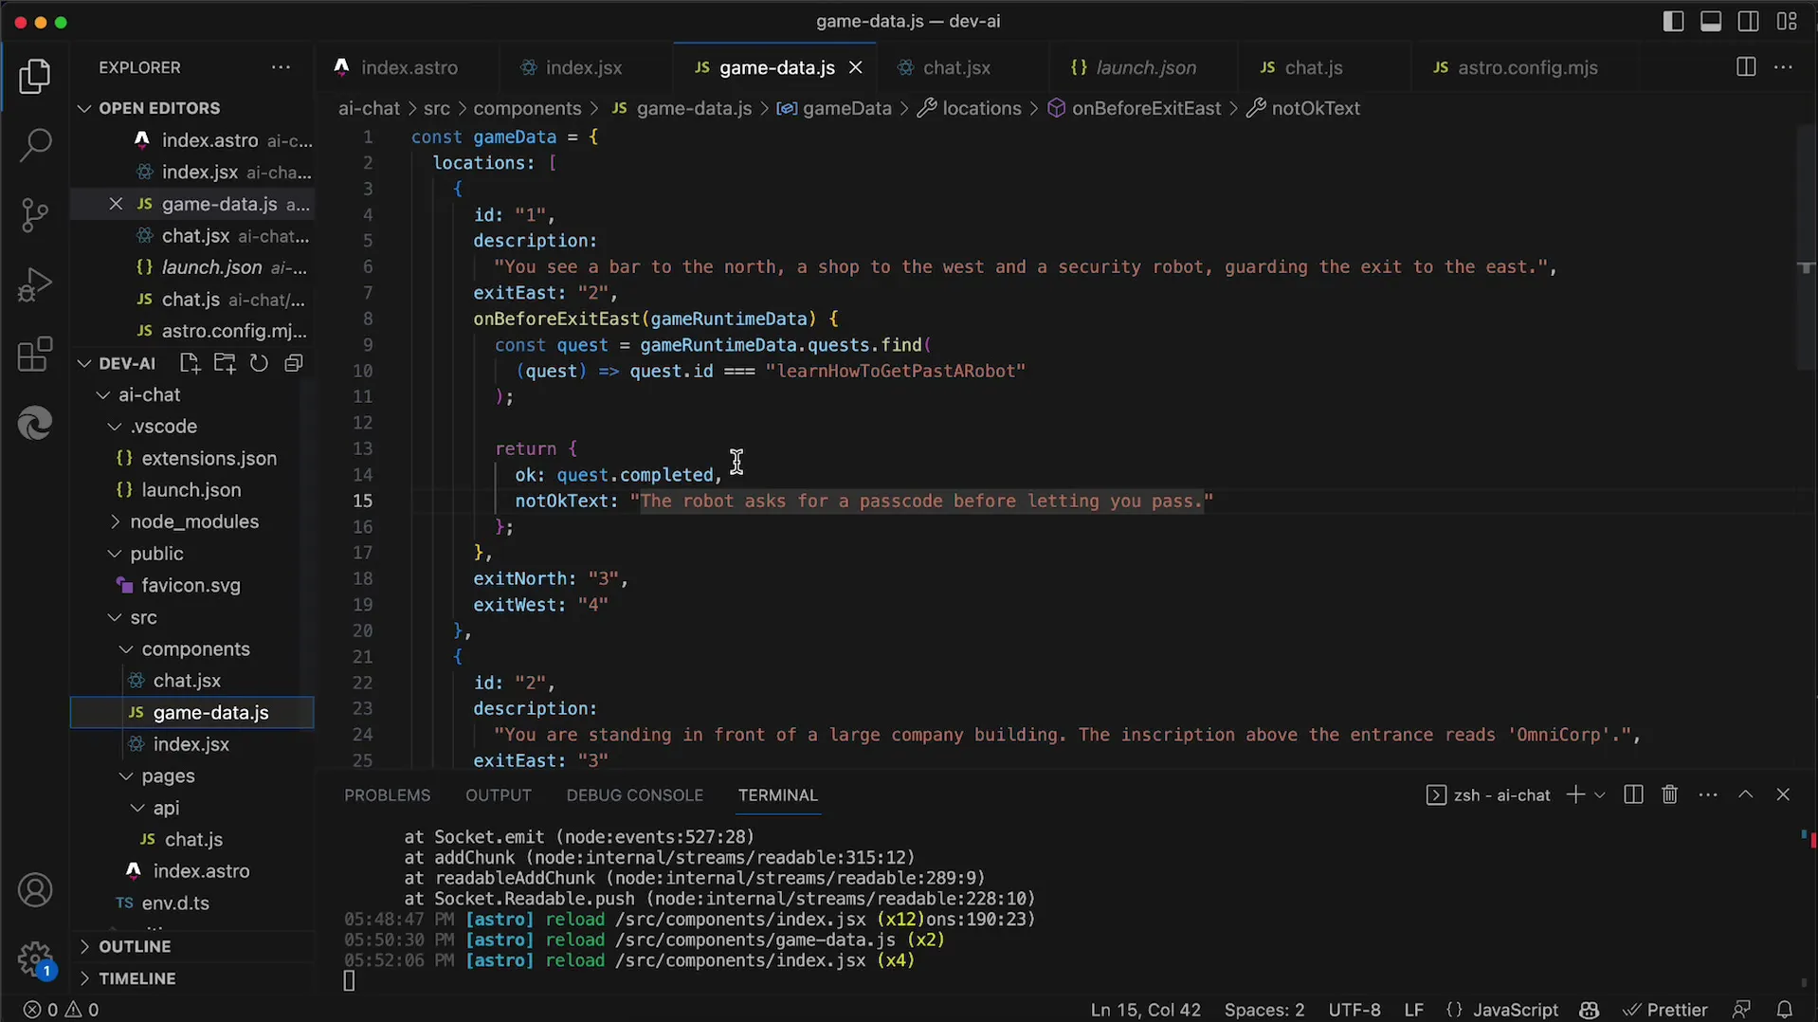Open the Source Control view
Image resolution: width=1818 pixels, height=1022 pixels.
[x=35, y=215]
